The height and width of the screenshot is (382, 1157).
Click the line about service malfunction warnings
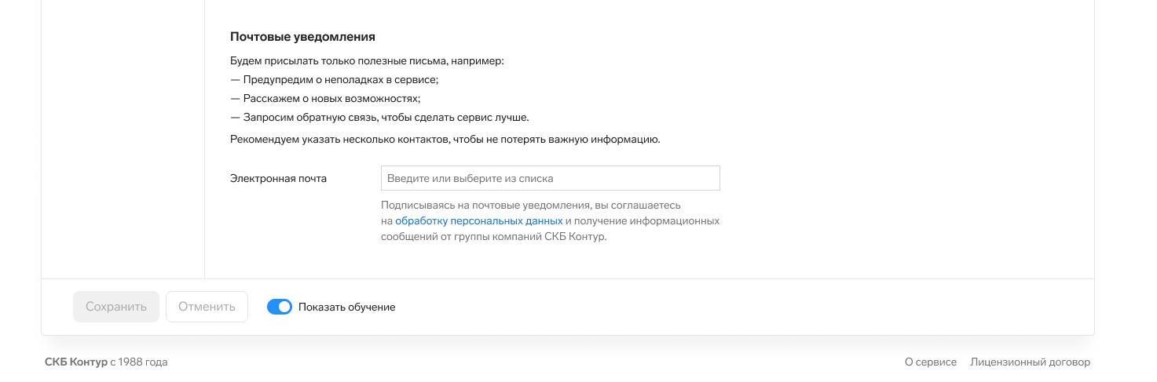(x=334, y=80)
